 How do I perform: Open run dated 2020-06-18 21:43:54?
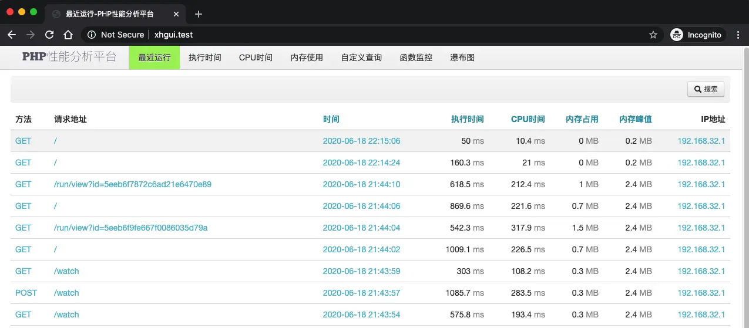361,315
